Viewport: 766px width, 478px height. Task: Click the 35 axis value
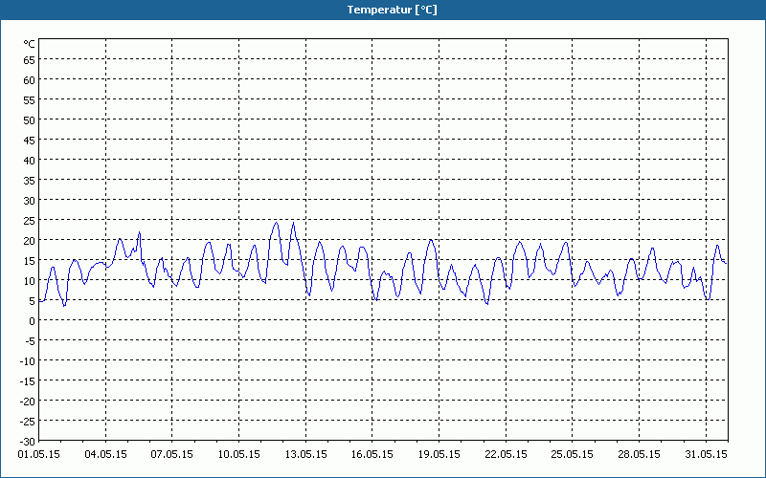point(30,181)
